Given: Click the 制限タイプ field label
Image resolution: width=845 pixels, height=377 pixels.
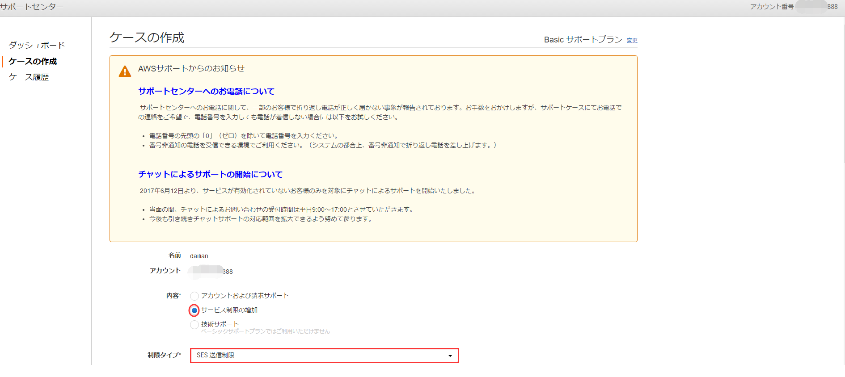Looking at the screenshot, I should tap(164, 355).
